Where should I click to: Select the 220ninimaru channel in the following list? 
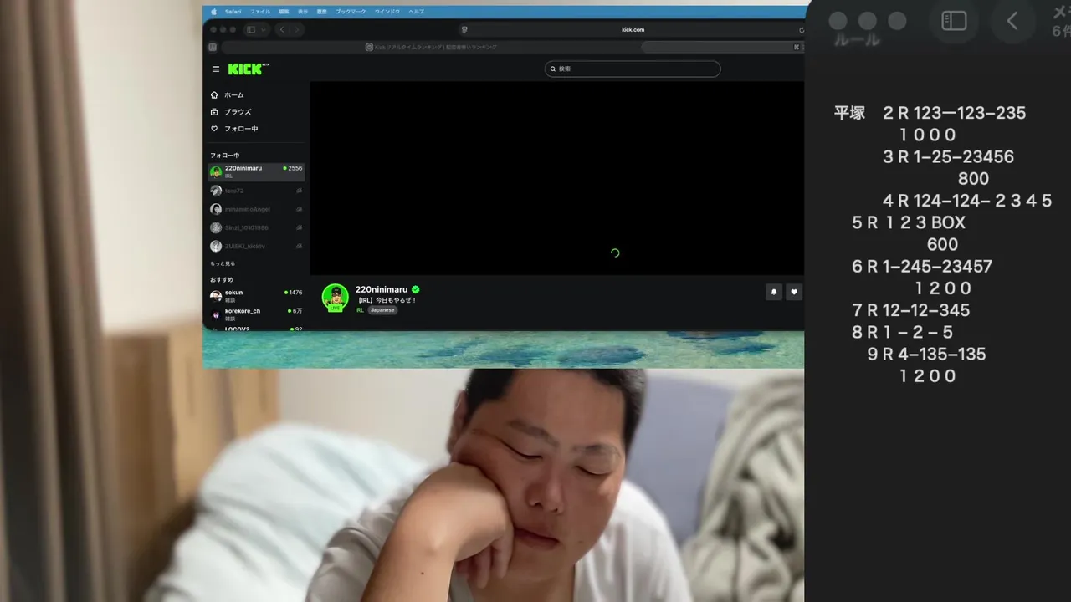click(x=256, y=171)
